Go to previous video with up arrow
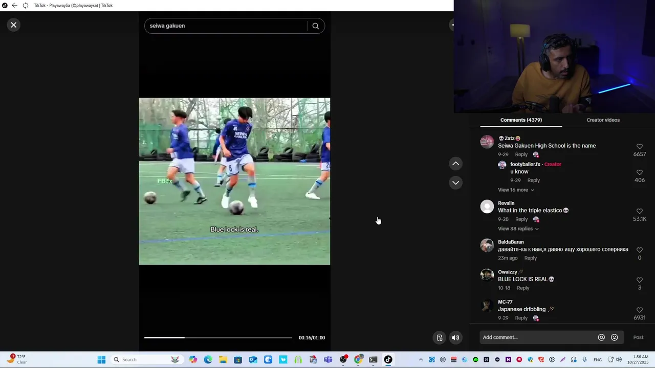The image size is (655, 368). pos(455,164)
